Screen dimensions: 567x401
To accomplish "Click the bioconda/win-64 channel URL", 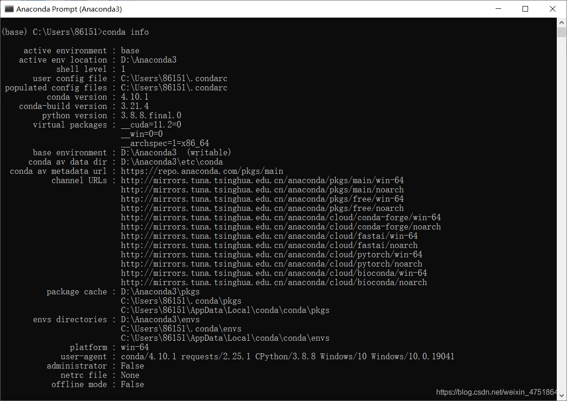I will pos(274,273).
